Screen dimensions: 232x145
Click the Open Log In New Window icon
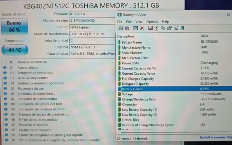tap(135, 28)
